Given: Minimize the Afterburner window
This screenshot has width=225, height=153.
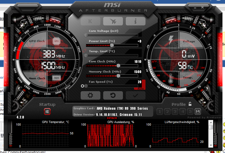Looking at the screenshot, I should click(195, 8).
